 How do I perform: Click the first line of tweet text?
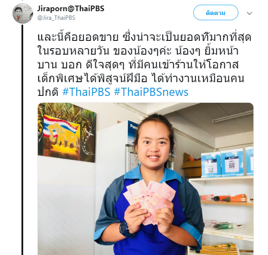coord(144,37)
